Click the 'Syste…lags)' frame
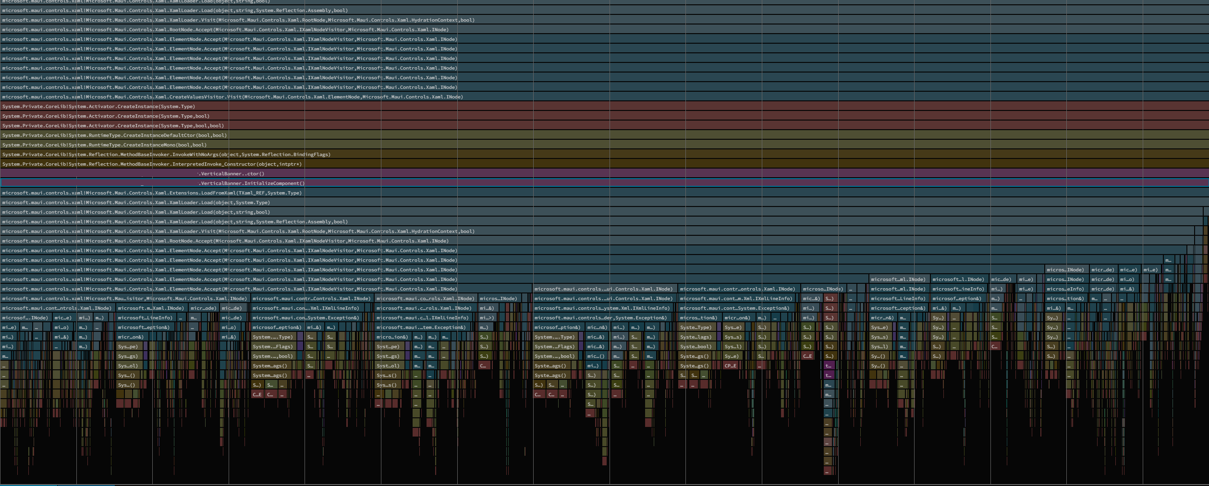The height and width of the screenshot is (486, 1209). pyautogui.click(x=698, y=337)
